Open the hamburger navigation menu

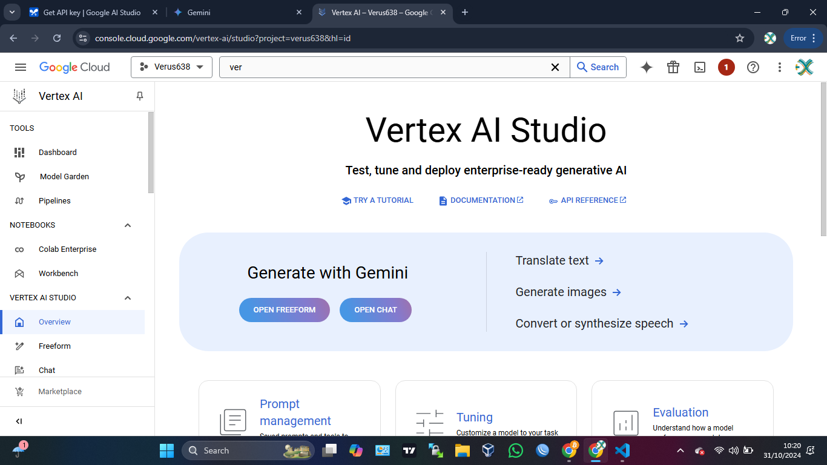pos(21,67)
